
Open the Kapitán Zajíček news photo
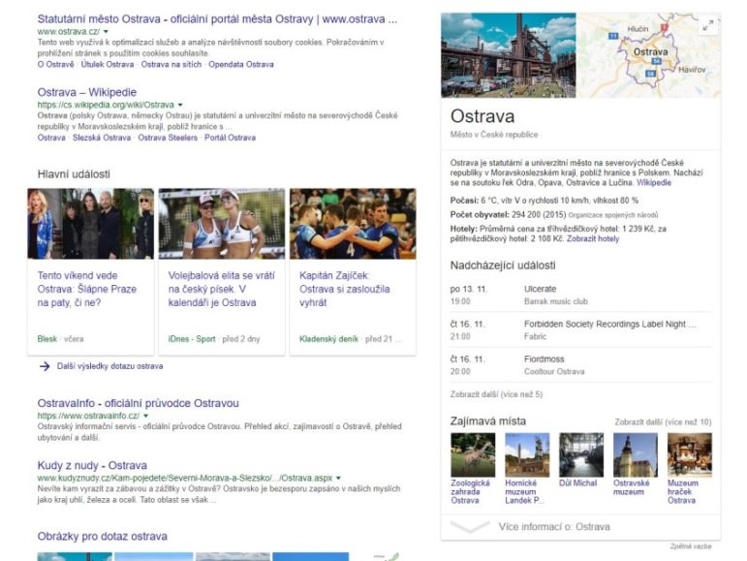point(353,224)
